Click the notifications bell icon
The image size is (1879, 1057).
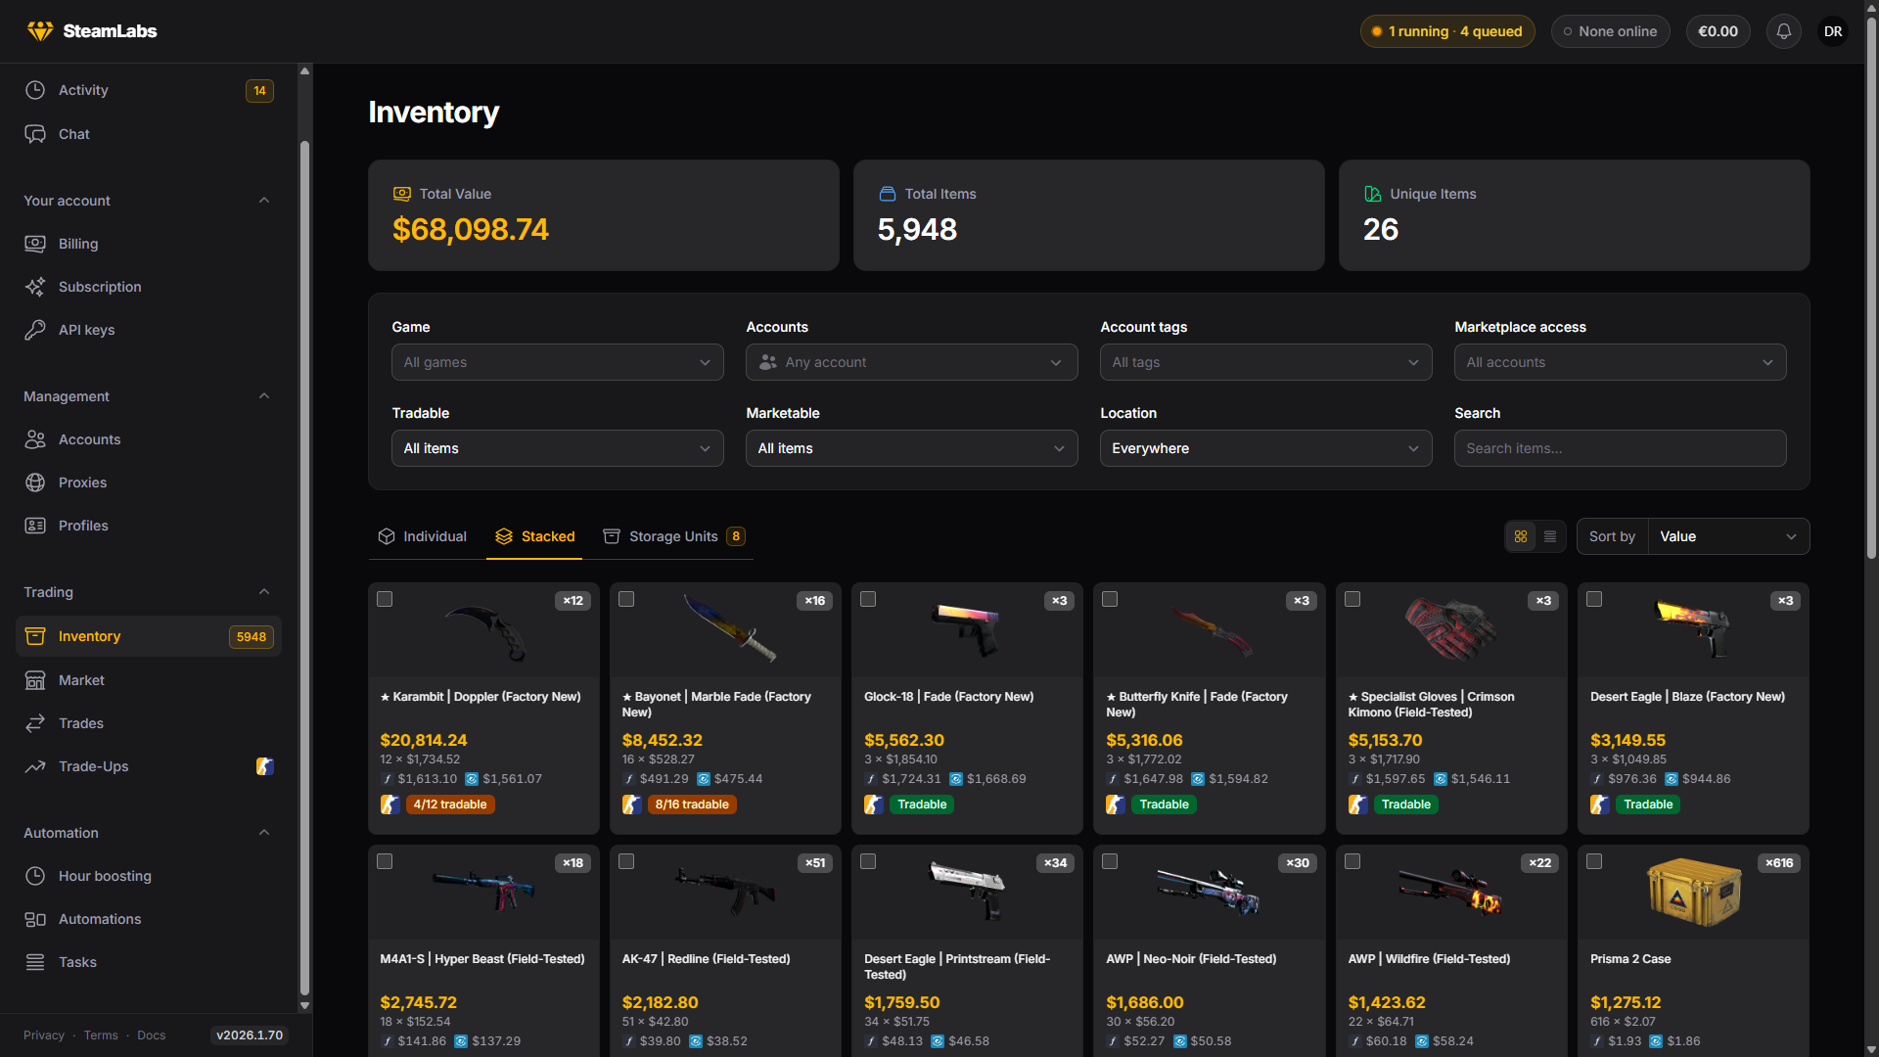click(x=1784, y=31)
